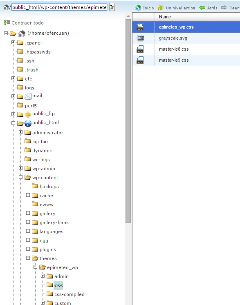Click the globe icon beside public_html
This screenshot has height=305, width=240.
coord(28,123)
